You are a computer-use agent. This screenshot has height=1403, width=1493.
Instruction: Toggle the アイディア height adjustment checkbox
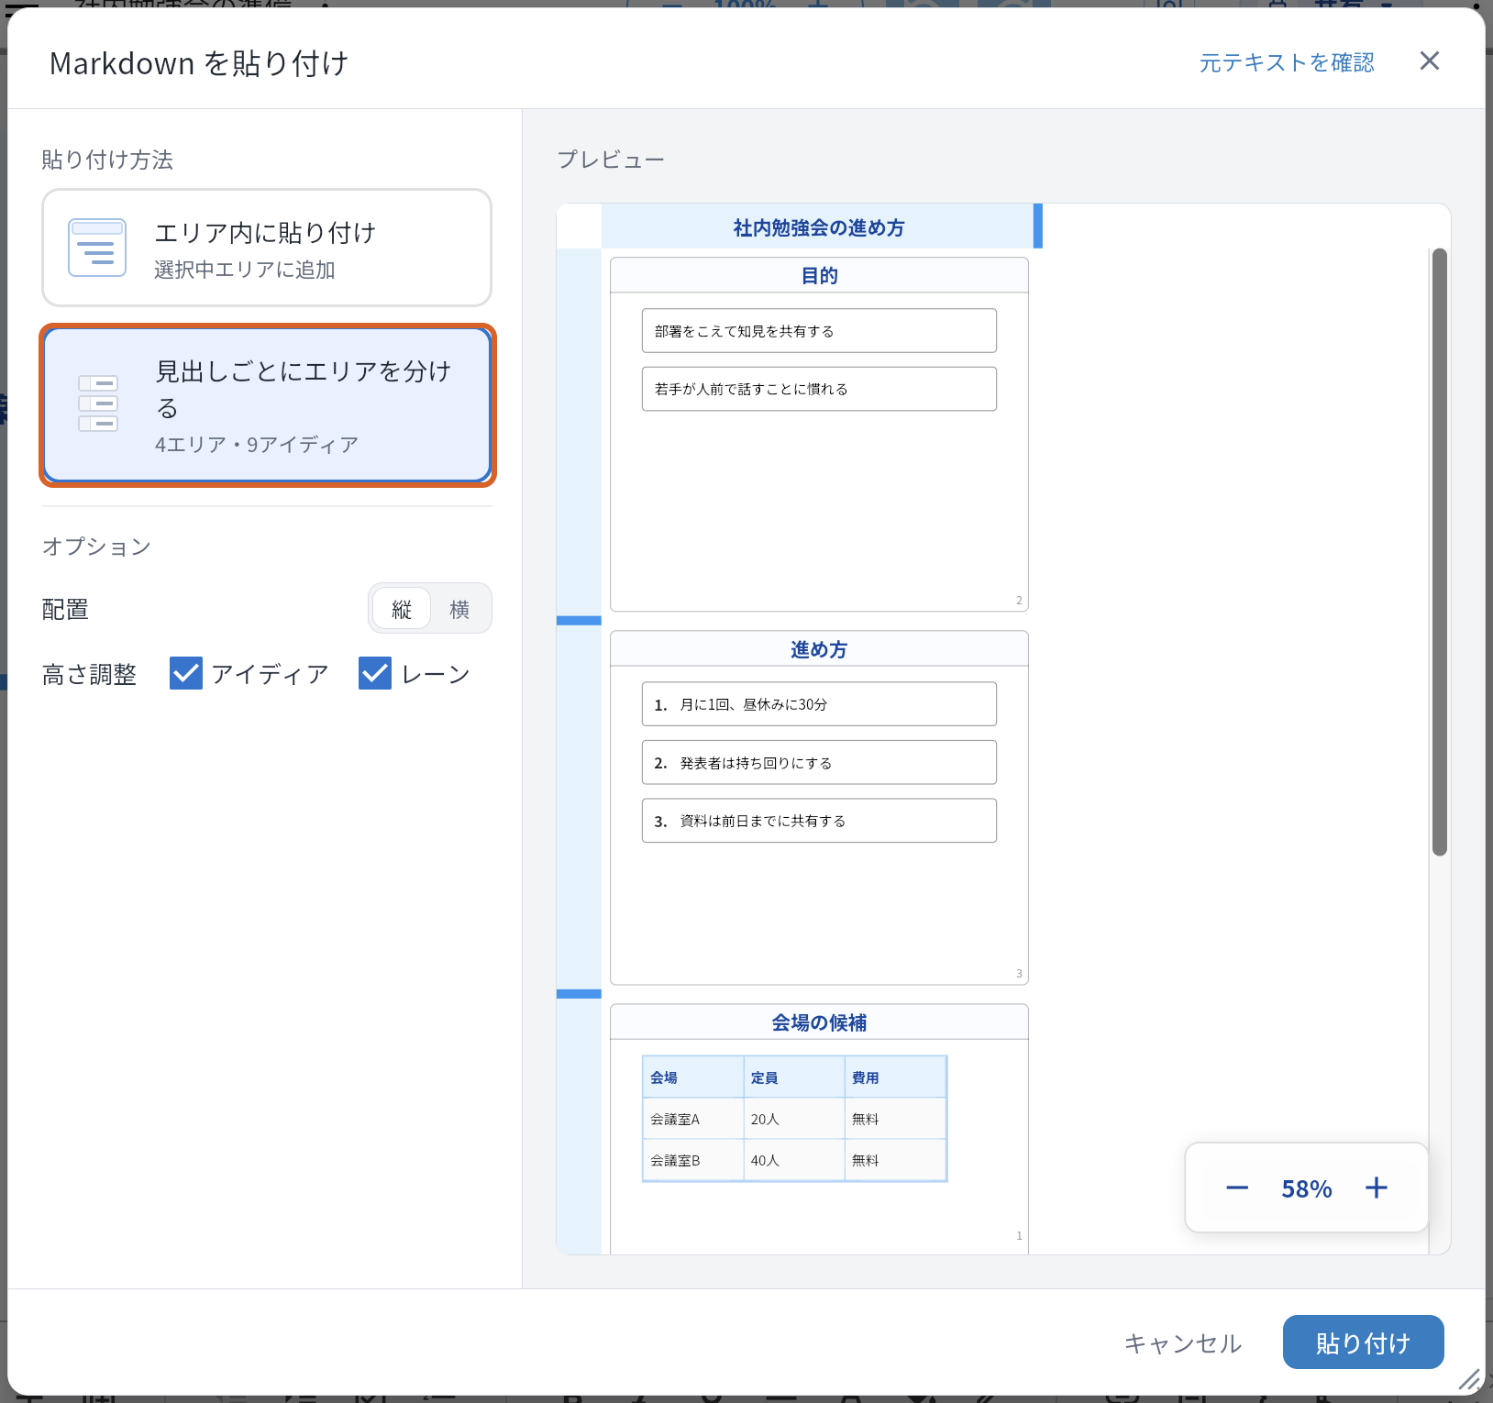click(x=186, y=673)
